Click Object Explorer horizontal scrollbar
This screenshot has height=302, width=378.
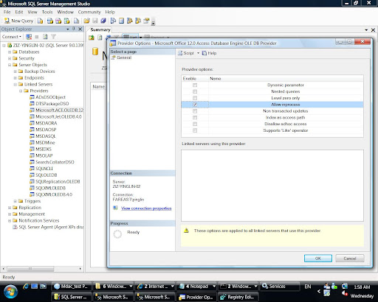point(30,269)
